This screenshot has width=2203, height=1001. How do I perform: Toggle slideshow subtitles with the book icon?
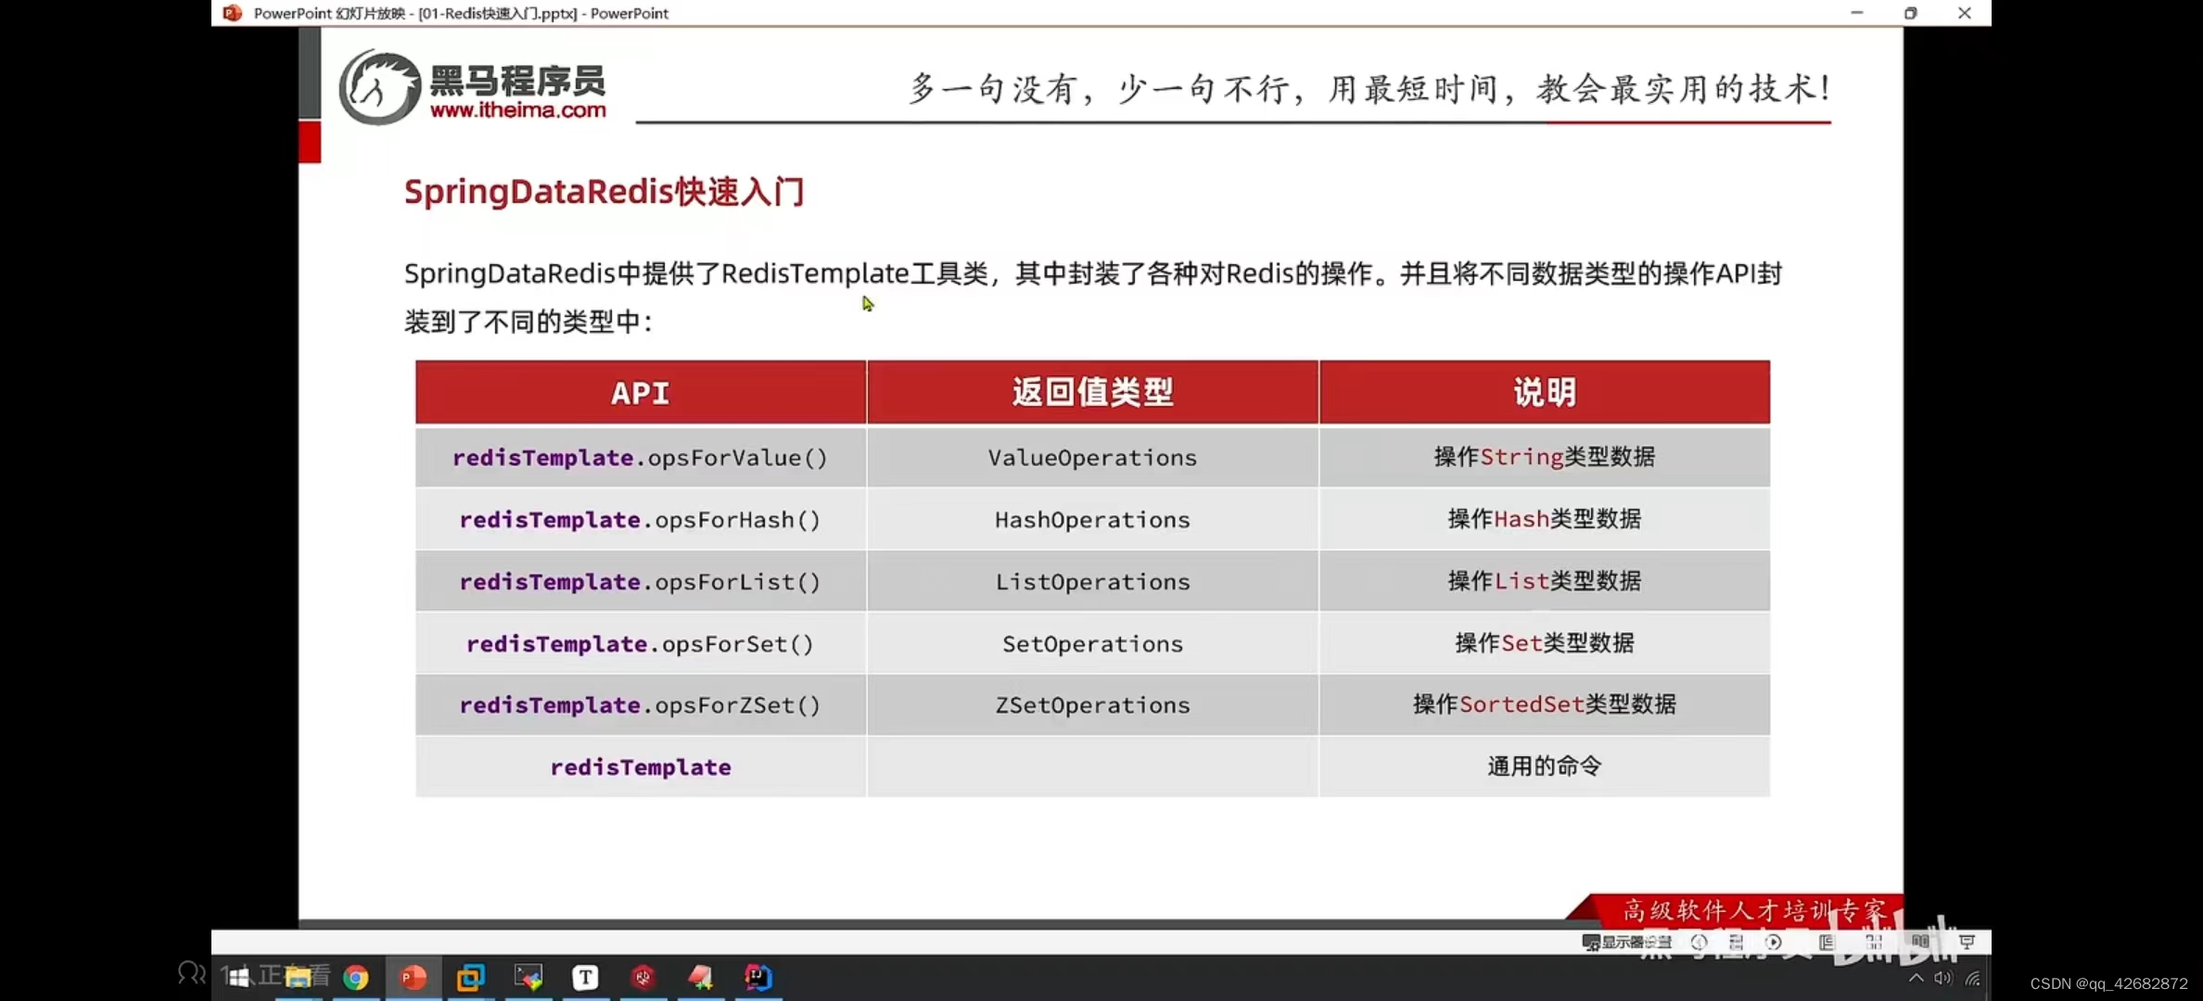click(x=1920, y=942)
